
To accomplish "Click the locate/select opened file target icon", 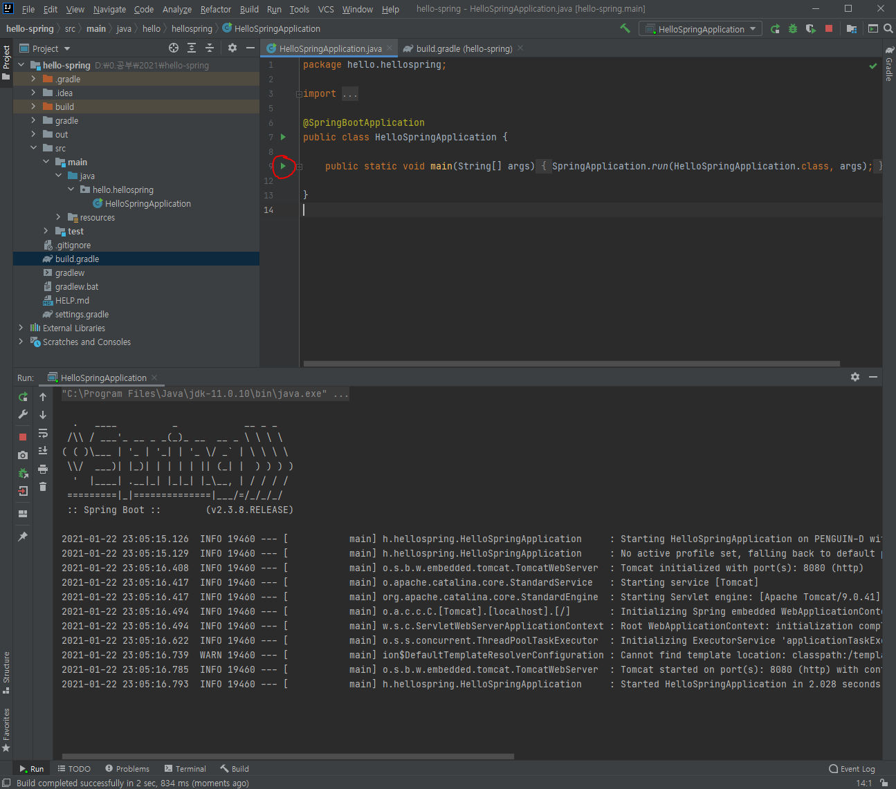I will (174, 48).
